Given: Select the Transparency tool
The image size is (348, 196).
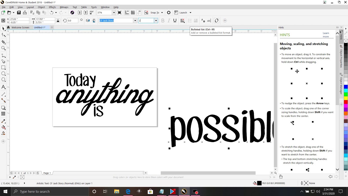Looking at the screenshot, I should [3, 114].
